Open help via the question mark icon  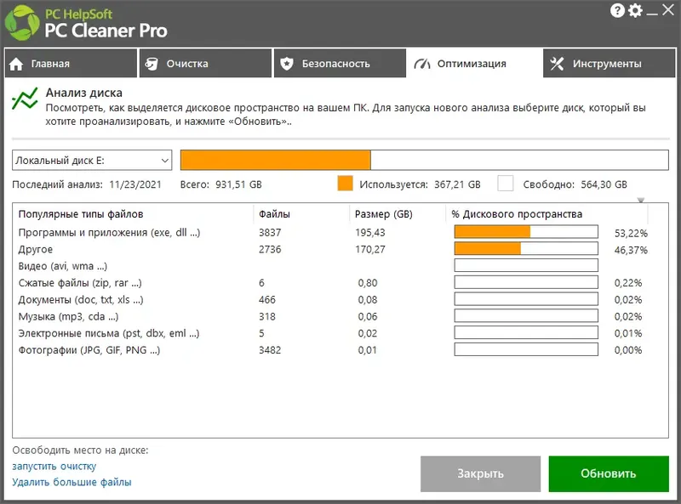pos(617,10)
